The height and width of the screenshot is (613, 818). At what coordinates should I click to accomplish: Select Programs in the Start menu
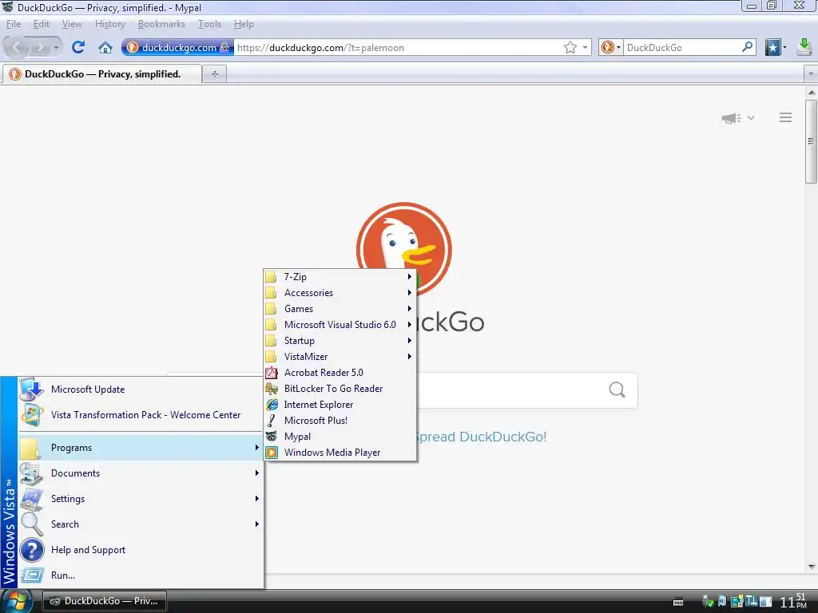pyautogui.click(x=141, y=448)
